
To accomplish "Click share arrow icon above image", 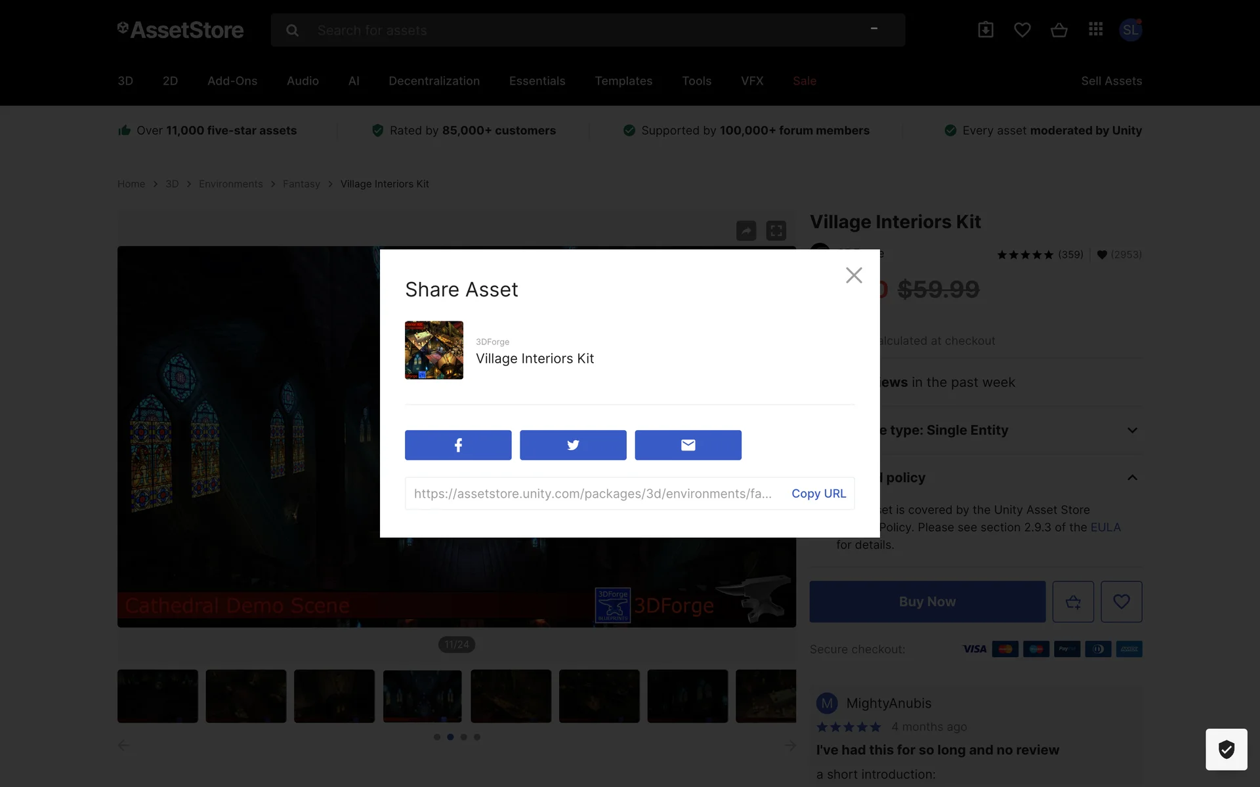I will tap(746, 231).
